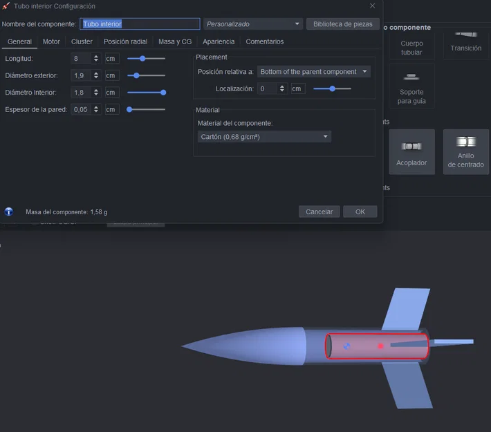Click the Longitud slider handle
The height and width of the screenshot is (432, 491).
(x=142, y=59)
